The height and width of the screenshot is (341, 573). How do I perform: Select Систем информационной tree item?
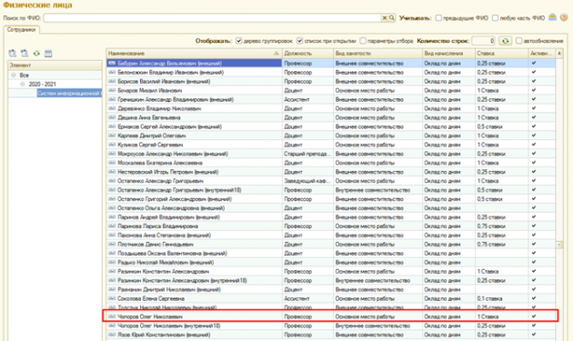69,94
